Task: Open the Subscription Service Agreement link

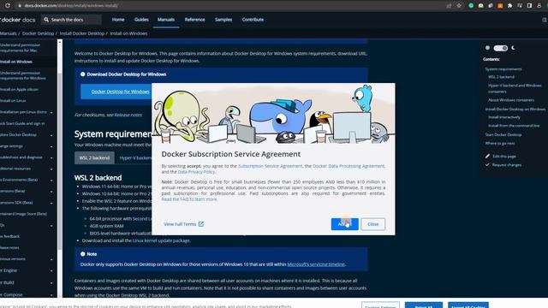Action: click(271, 166)
